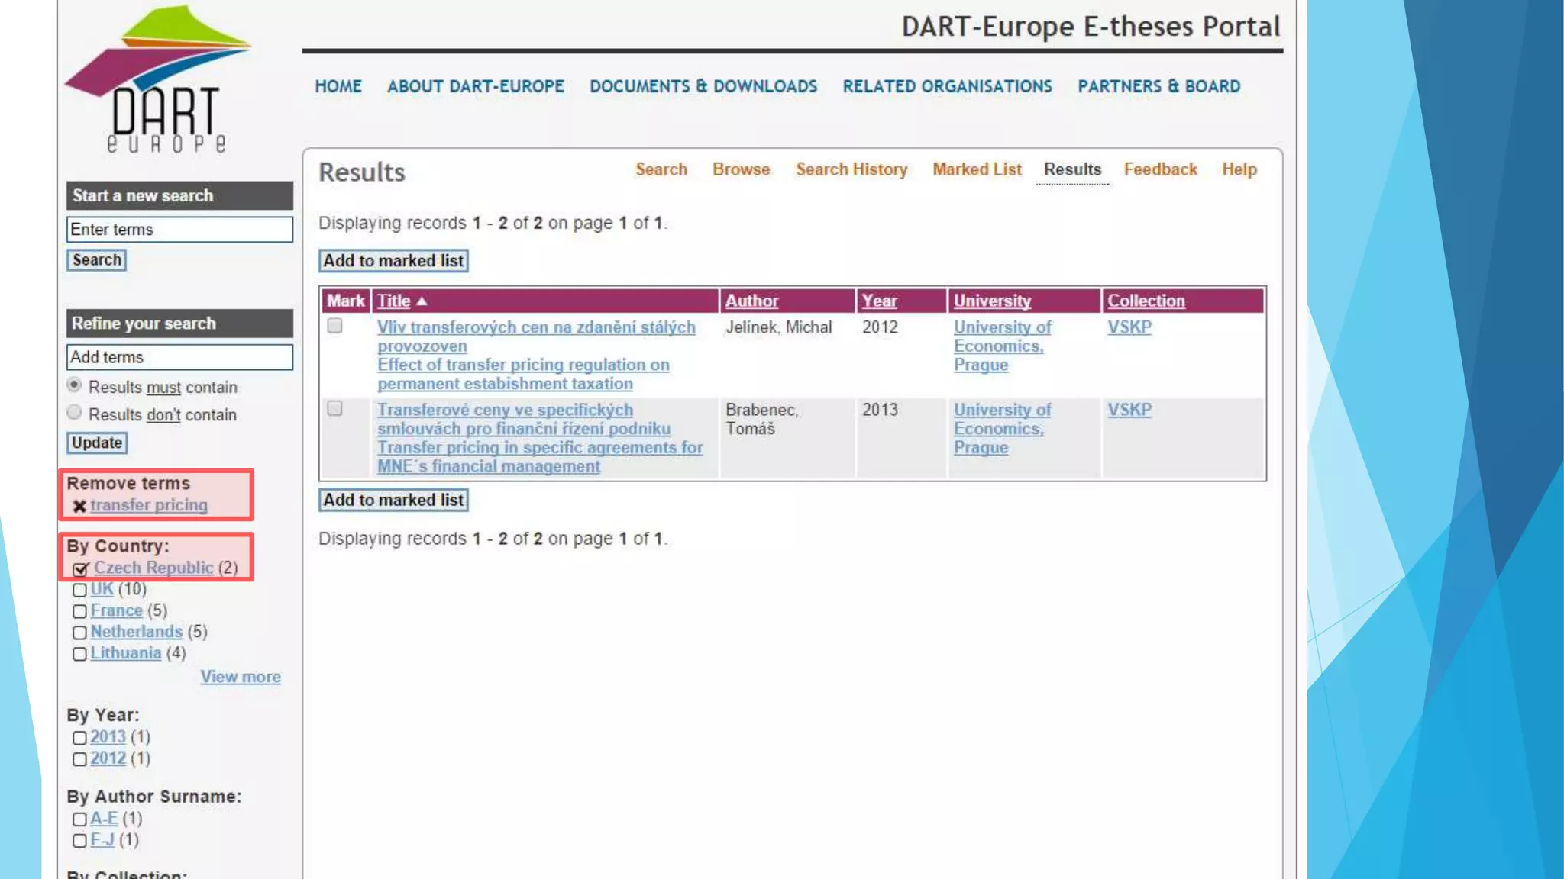1564x879 pixels.
Task: Switch to the Marked List tab
Action: click(977, 169)
